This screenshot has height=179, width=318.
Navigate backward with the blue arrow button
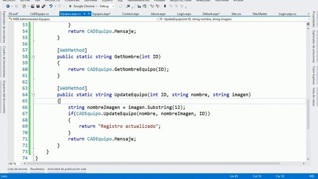point(8,6)
